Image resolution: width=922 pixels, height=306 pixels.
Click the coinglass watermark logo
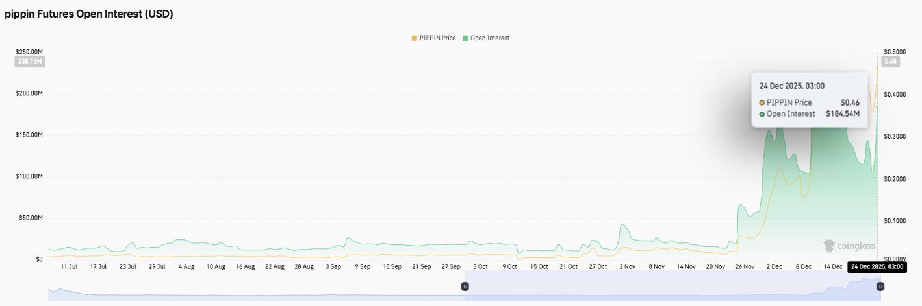tap(849, 246)
